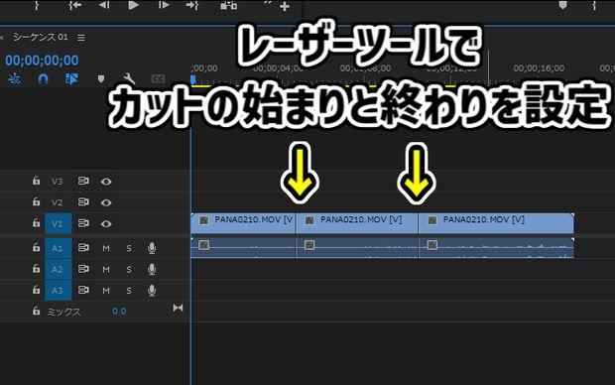Click the fx badge on first A1 audio clip
This screenshot has height=385, width=615.
pos(203,245)
